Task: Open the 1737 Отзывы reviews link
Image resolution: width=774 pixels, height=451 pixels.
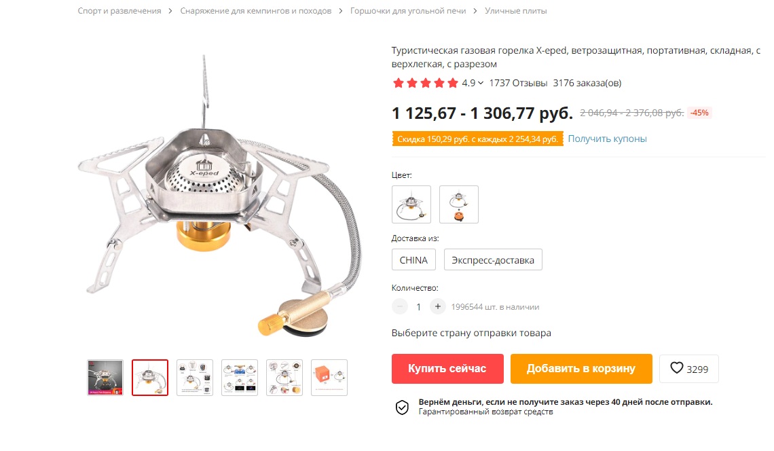Action: [518, 83]
